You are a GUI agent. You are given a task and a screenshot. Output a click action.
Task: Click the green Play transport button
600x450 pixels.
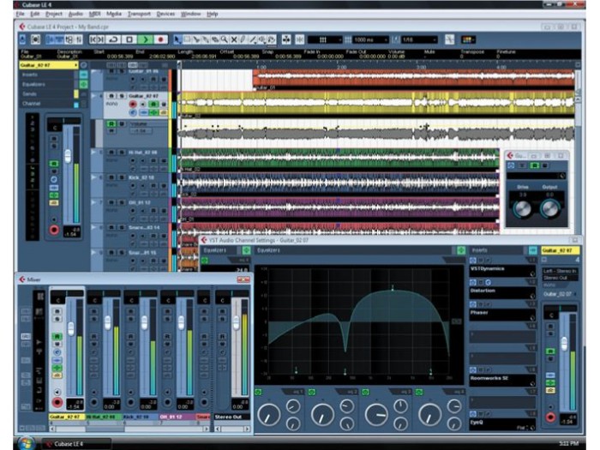coord(145,39)
